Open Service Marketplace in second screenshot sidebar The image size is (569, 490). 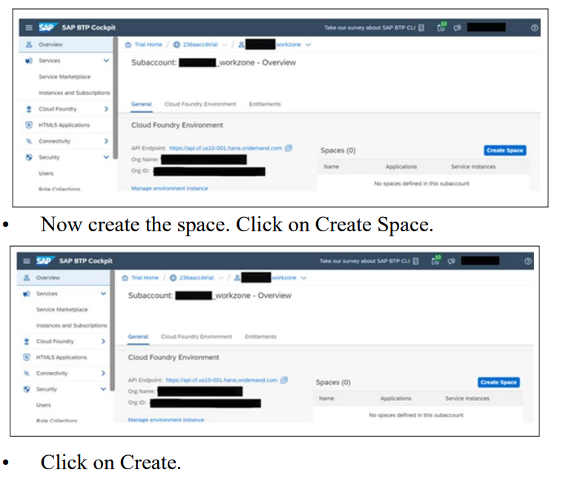tap(62, 309)
